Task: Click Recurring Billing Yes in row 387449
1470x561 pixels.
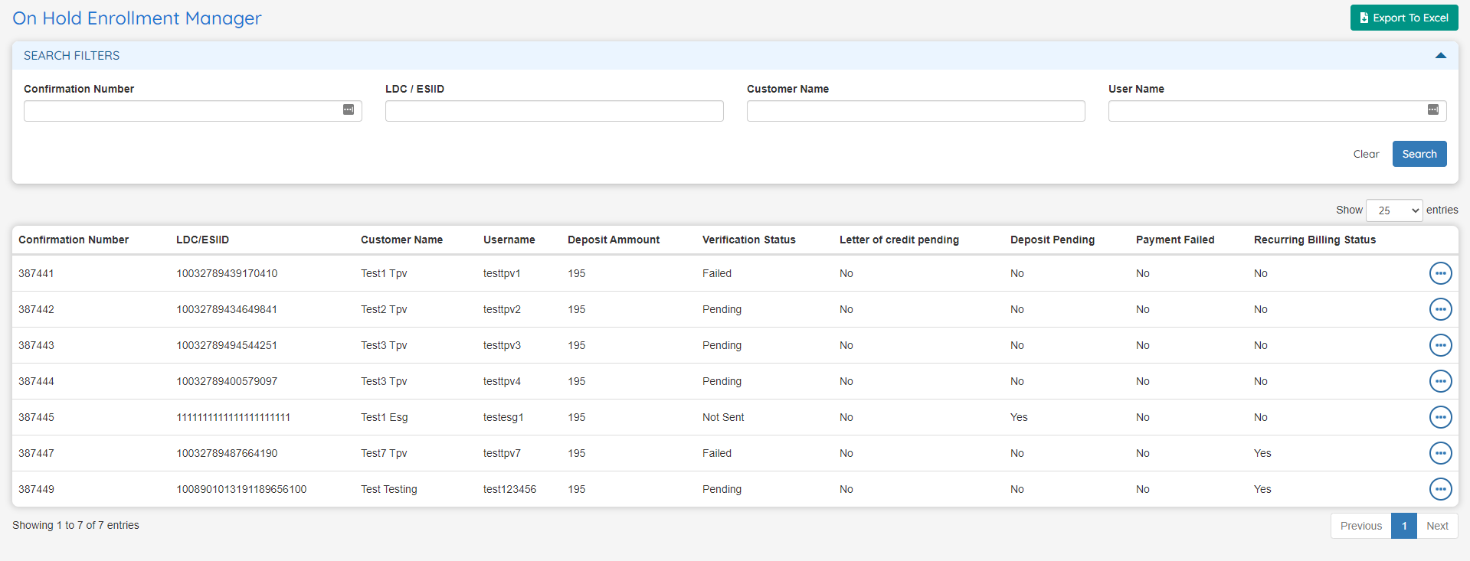Action: tap(1262, 489)
